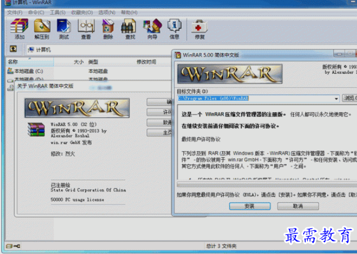Click the 50000 PC usage license text
The width and height of the screenshot is (357, 254).
(77, 200)
